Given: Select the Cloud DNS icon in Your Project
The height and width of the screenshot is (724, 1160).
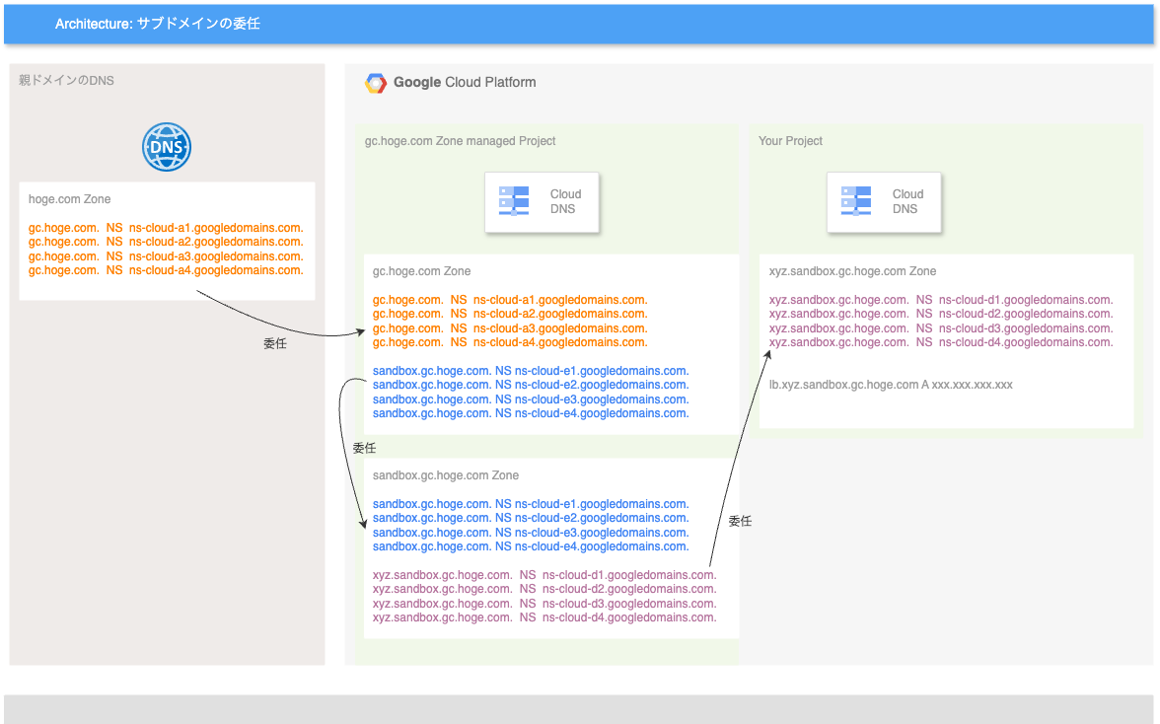Looking at the screenshot, I should pos(857,201).
